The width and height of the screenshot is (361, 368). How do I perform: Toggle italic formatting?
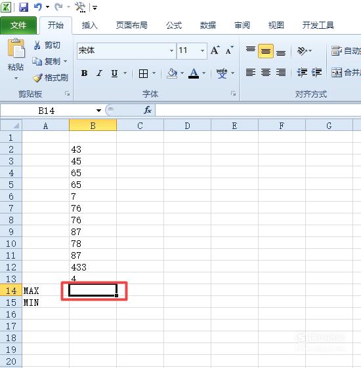(x=99, y=73)
